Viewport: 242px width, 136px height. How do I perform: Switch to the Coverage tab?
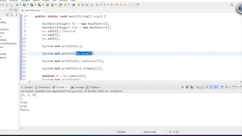point(77,87)
